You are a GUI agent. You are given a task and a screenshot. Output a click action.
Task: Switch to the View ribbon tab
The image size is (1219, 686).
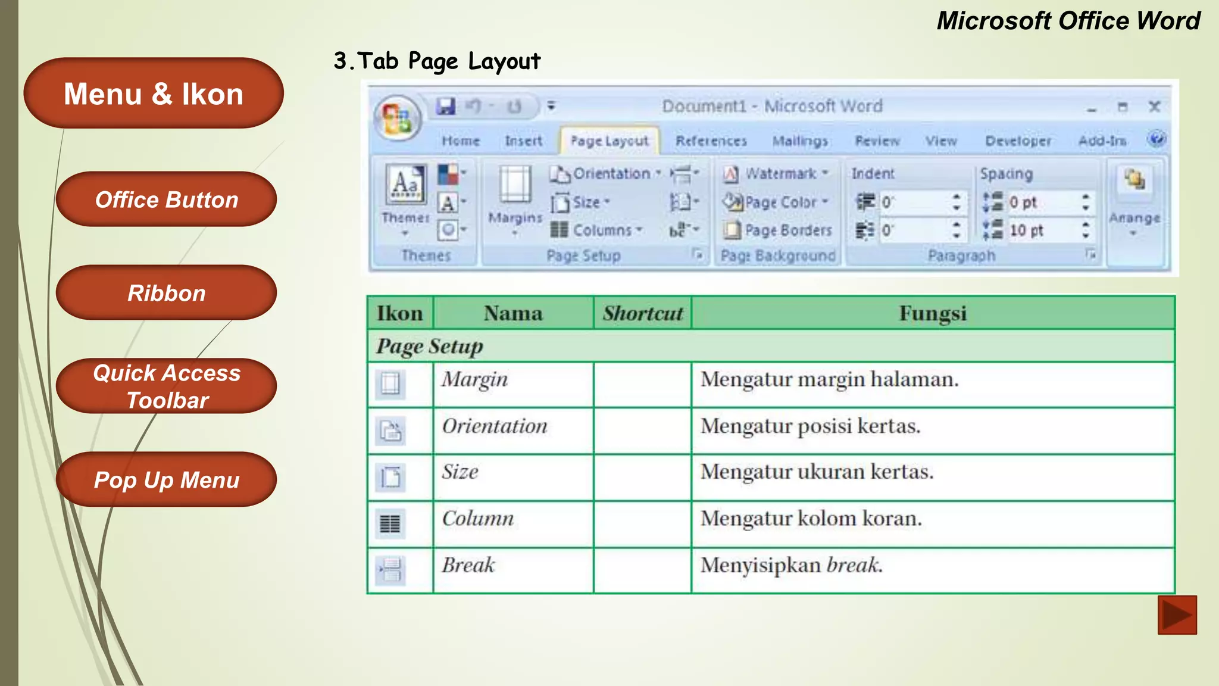(941, 141)
